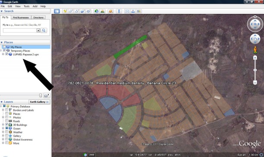Expand the LUPMIS: Papaase 2 upn tree node
This screenshot has width=264, height=157.
(3, 54)
